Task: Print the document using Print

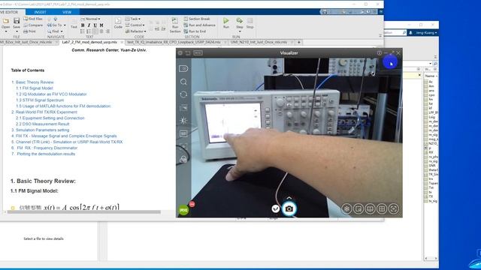Action: click(x=29, y=31)
